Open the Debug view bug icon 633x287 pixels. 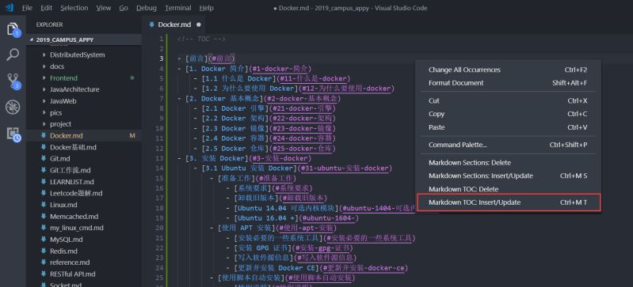click(13, 107)
